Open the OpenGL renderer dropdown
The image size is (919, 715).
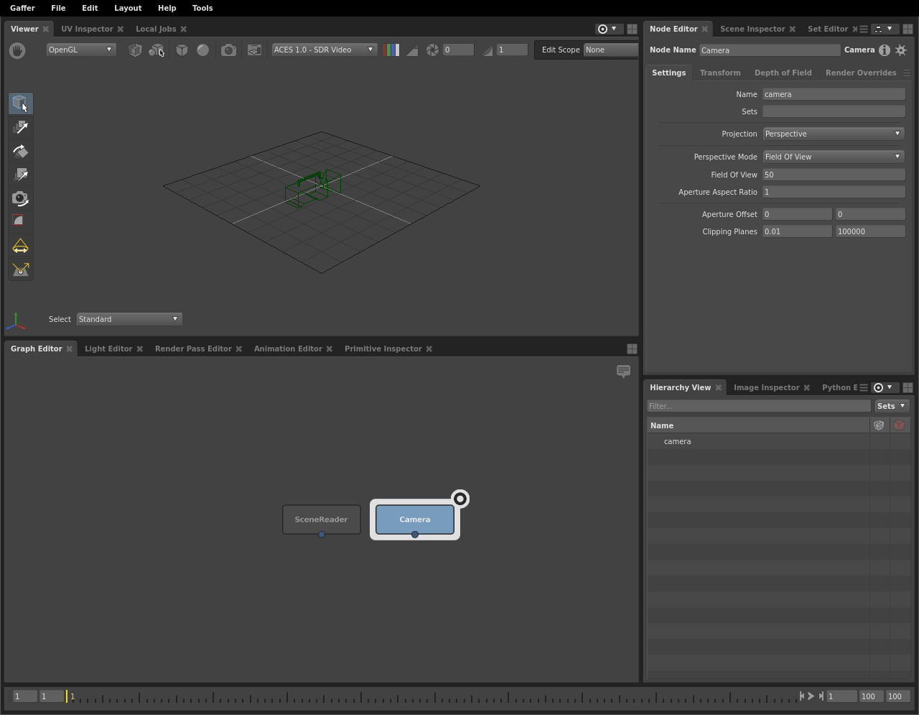coord(80,50)
